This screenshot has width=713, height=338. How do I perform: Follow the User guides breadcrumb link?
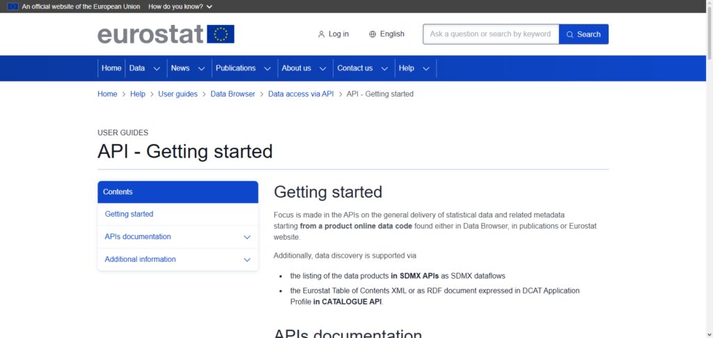[x=178, y=94]
